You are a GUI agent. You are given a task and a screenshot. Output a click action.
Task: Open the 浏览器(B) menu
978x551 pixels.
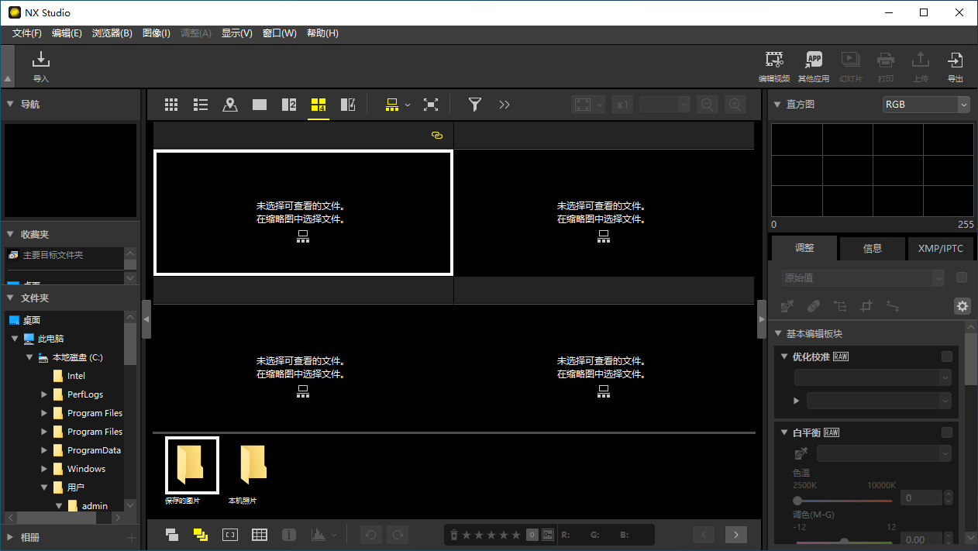tap(112, 33)
